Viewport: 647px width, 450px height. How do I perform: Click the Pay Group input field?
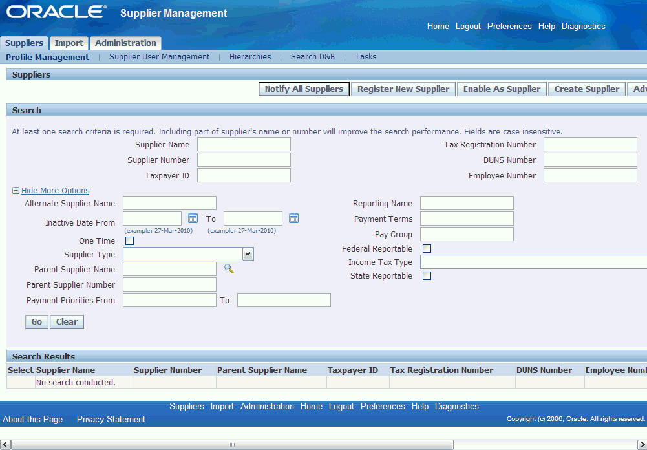[467, 234]
